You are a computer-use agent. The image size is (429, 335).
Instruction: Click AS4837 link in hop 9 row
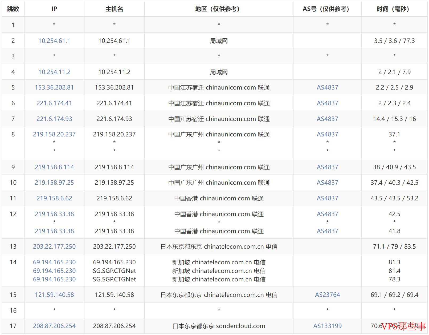327,167
